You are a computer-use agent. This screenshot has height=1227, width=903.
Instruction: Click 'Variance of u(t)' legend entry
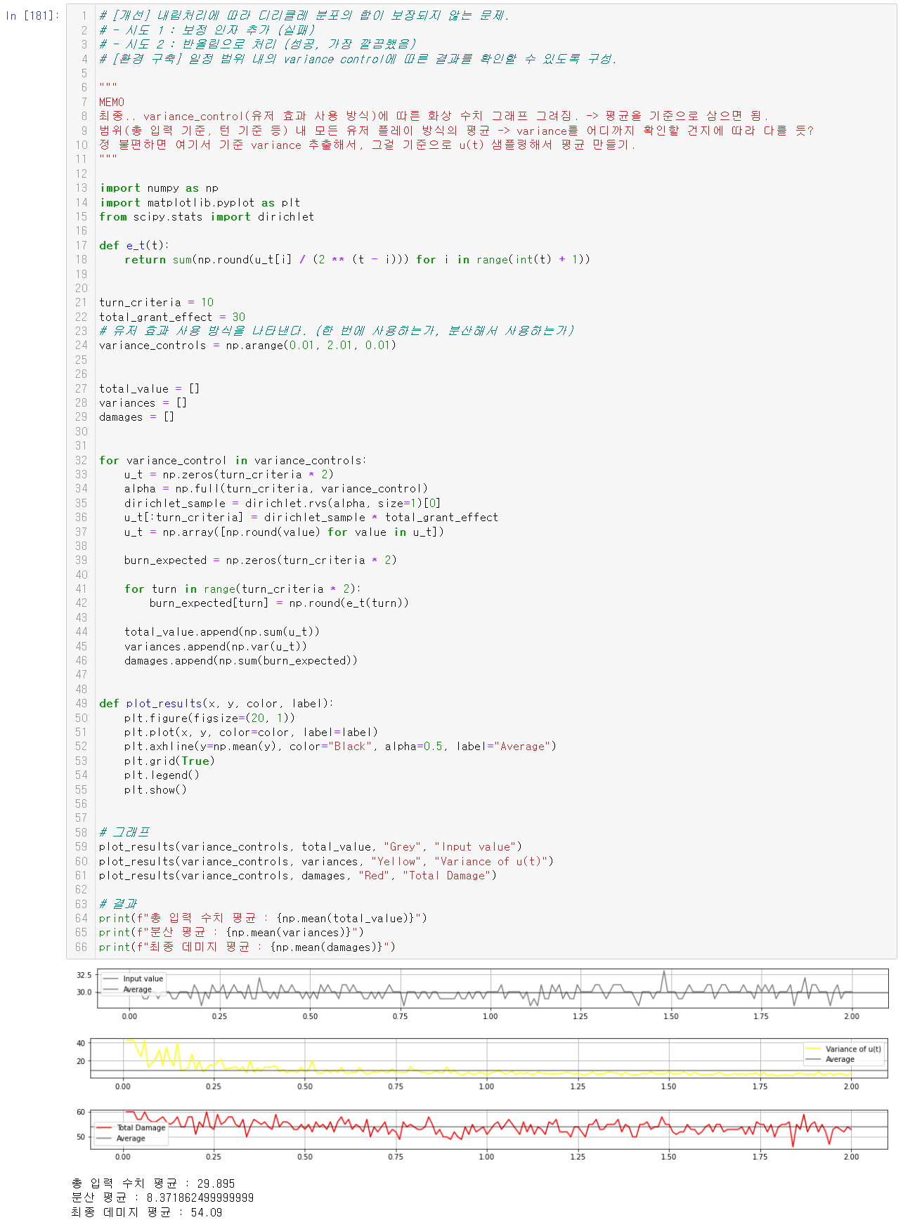click(x=844, y=1049)
